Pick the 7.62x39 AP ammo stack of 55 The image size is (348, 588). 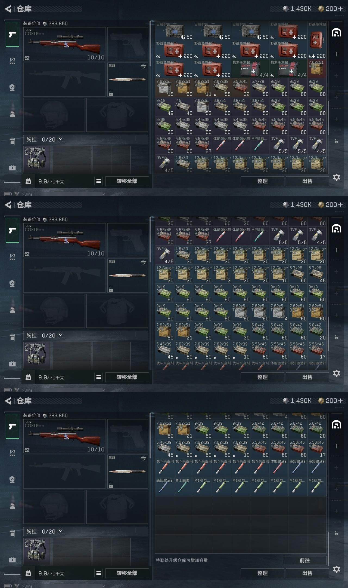pos(222,88)
